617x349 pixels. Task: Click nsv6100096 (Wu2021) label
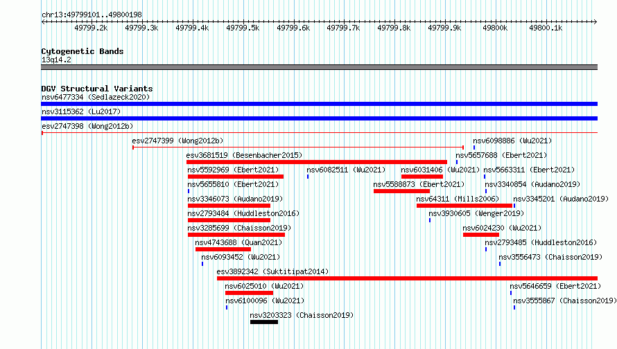pos(265,301)
